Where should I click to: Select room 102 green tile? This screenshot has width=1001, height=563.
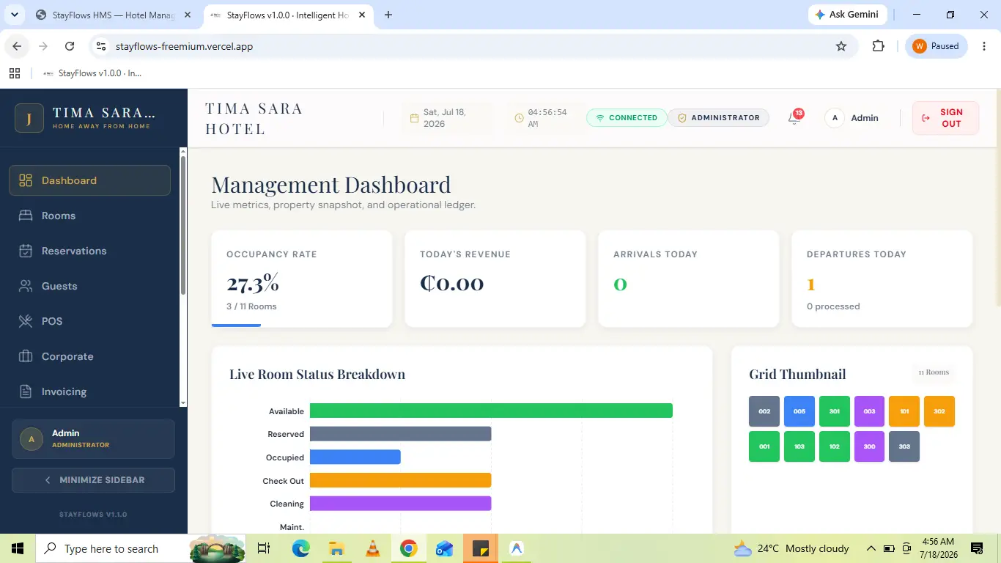(835, 446)
